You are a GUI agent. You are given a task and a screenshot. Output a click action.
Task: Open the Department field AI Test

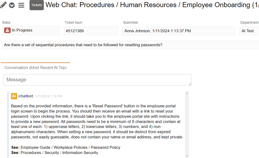(x=249, y=31)
